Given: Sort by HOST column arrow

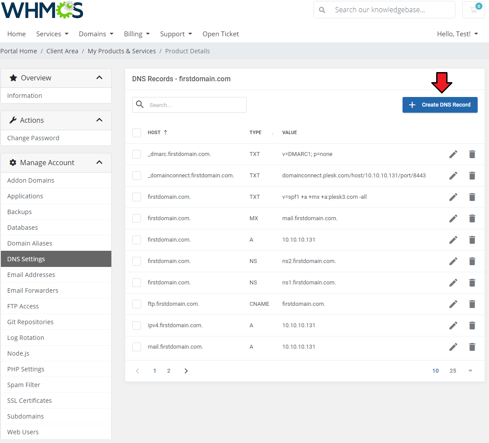Looking at the screenshot, I should coord(165,132).
